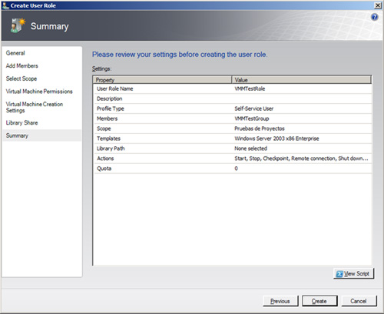Close the Create User Role dialog
Image resolution: width=384 pixels, height=314 pixels.
tap(378, 5)
